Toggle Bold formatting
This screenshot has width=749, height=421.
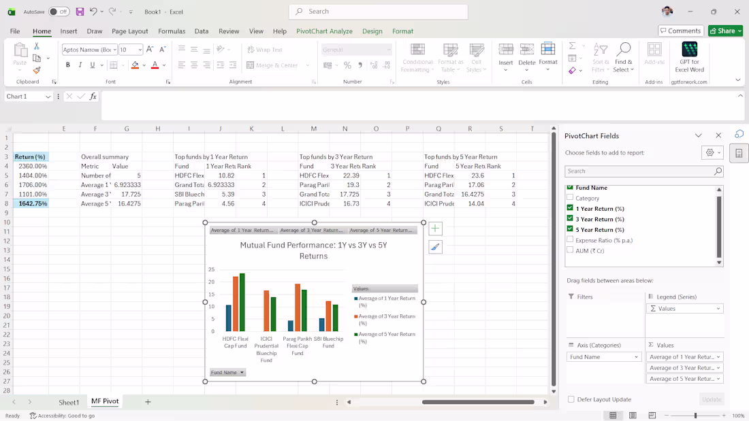pyautogui.click(x=68, y=65)
